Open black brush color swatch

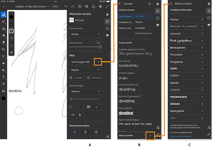pos(11,17)
